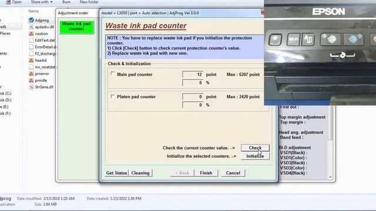Click the scroll down arrow in the adjustment list
The image size is (376, 211).
tap(330, 177)
